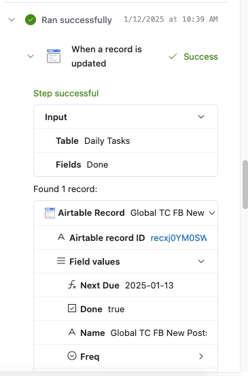Viewport: 248px width, 376px height.
Task: Collapse the Input section chevron
Action: 201,117
